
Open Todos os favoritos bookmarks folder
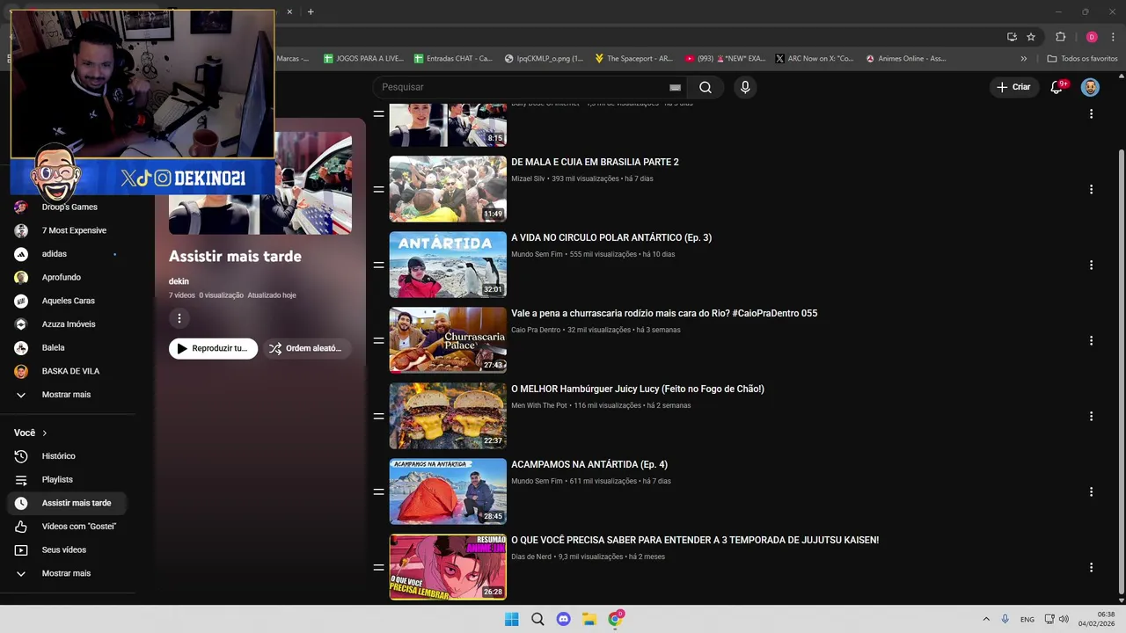click(x=1082, y=59)
